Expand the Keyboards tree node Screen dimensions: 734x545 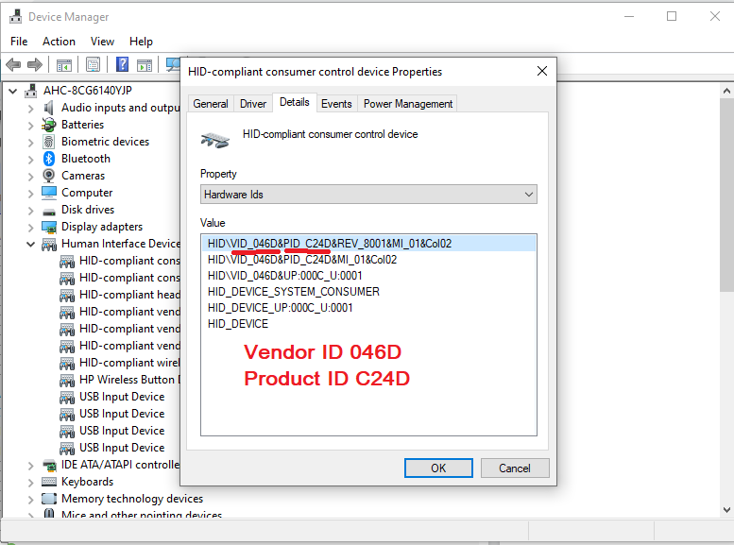[30, 482]
